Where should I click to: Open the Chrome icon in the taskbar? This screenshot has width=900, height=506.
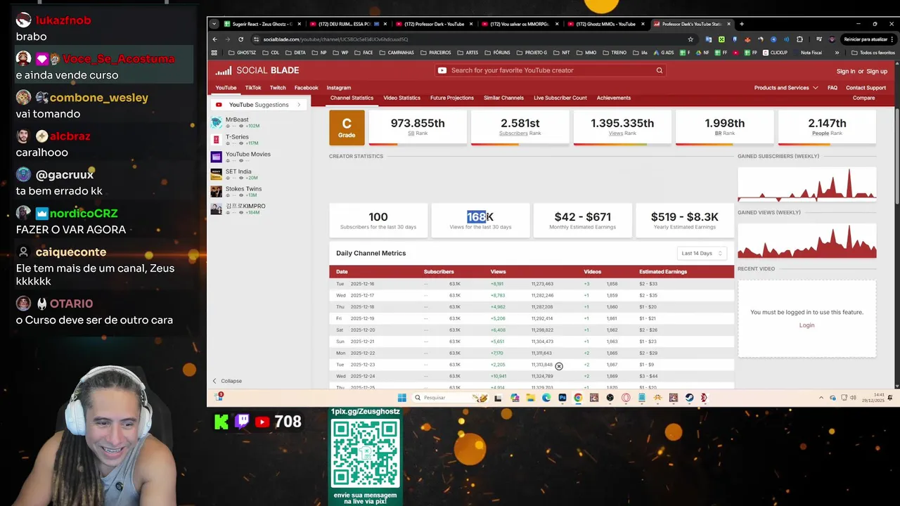(578, 398)
